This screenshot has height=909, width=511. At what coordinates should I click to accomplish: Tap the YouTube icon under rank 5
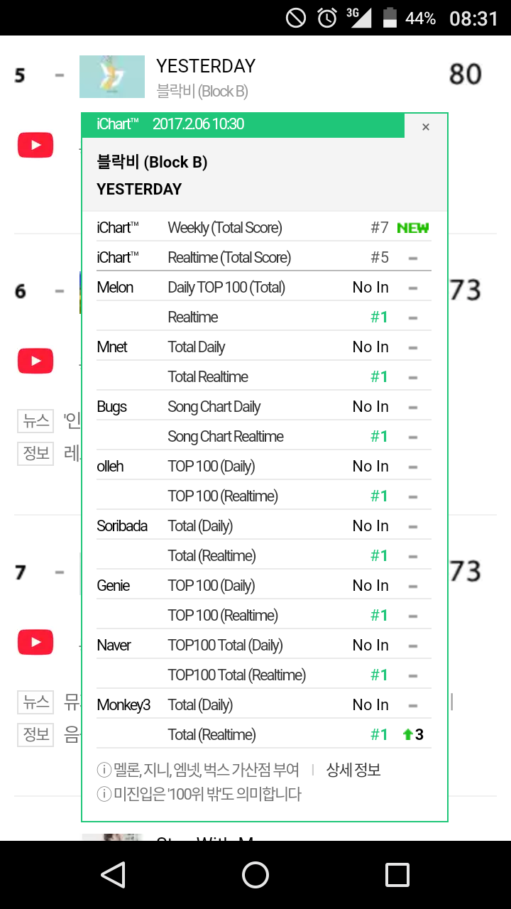[35, 146]
